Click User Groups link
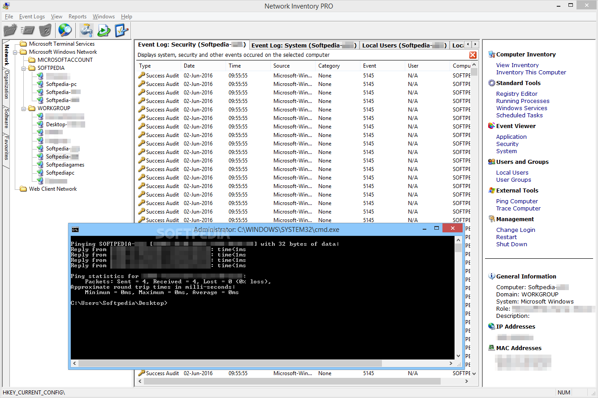This screenshot has height=398, width=598. click(513, 180)
